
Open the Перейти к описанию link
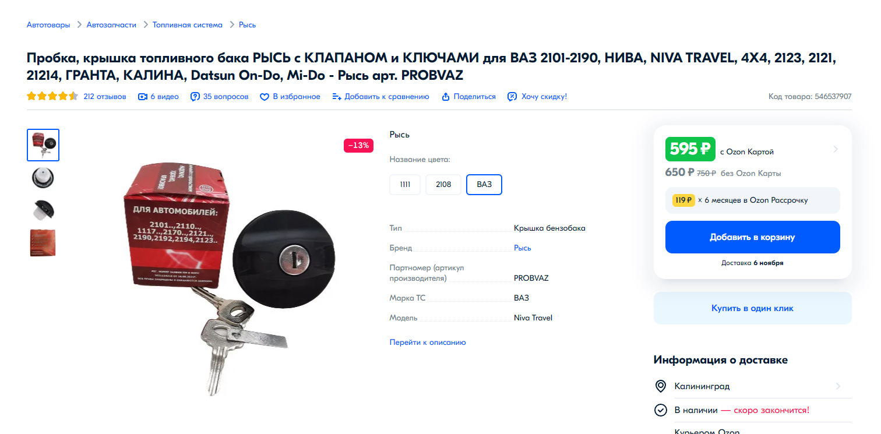click(428, 343)
